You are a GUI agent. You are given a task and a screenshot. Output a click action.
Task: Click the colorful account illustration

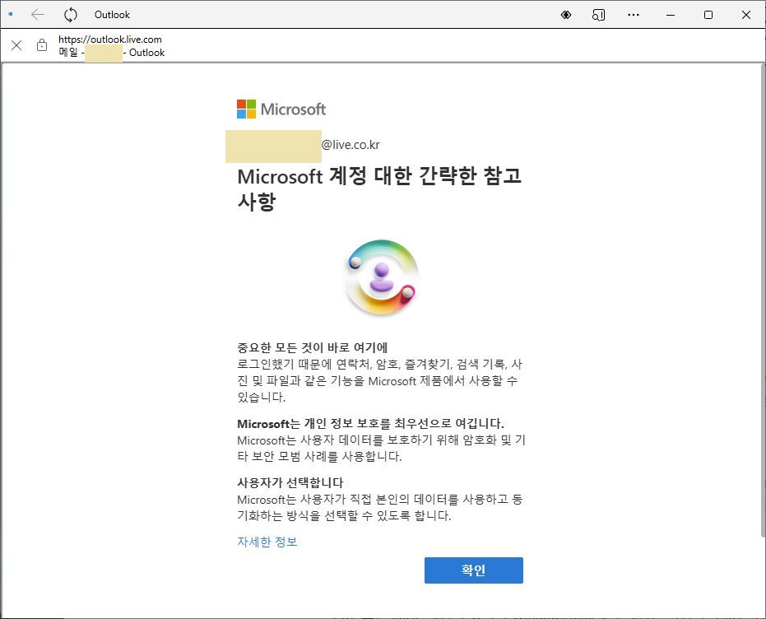(381, 277)
